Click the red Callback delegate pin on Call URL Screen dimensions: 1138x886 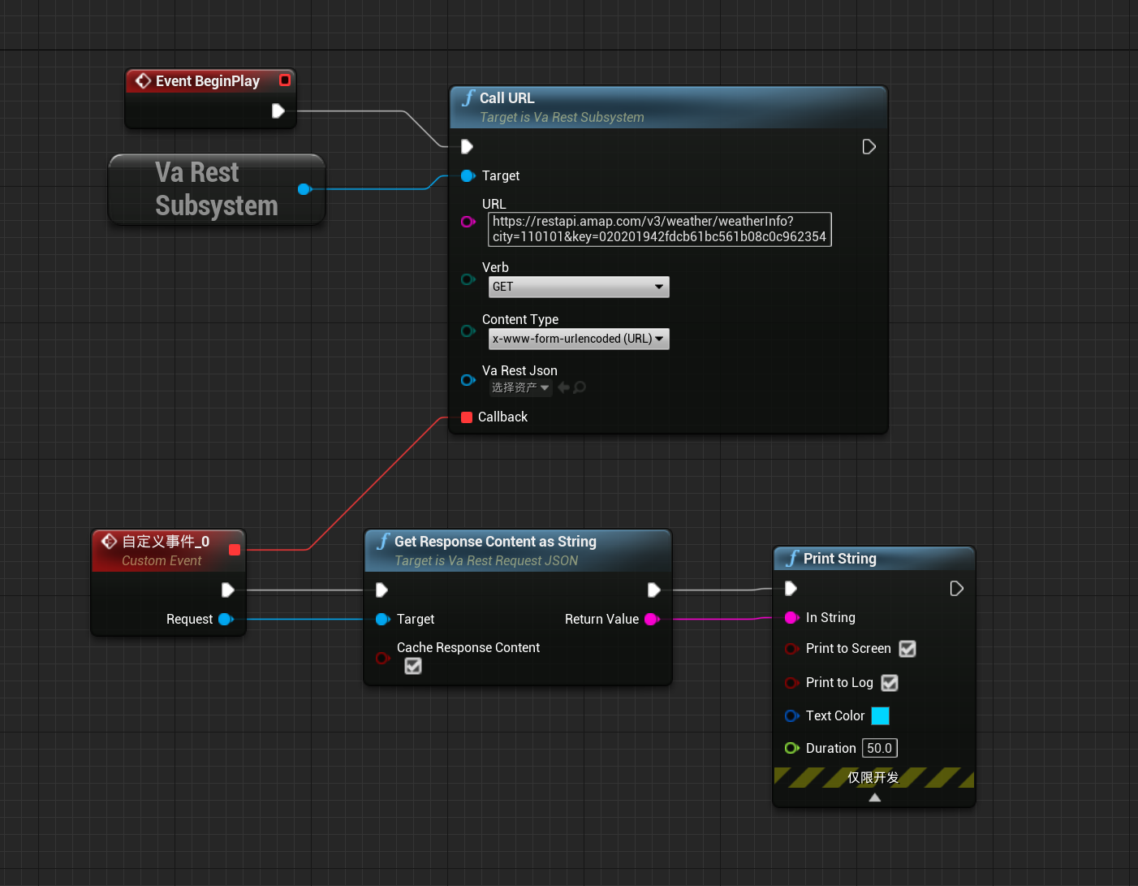[x=467, y=417]
